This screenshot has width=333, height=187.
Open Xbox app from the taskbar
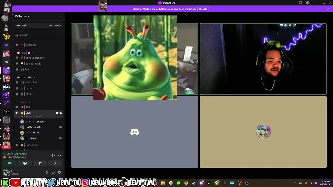click(216, 183)
